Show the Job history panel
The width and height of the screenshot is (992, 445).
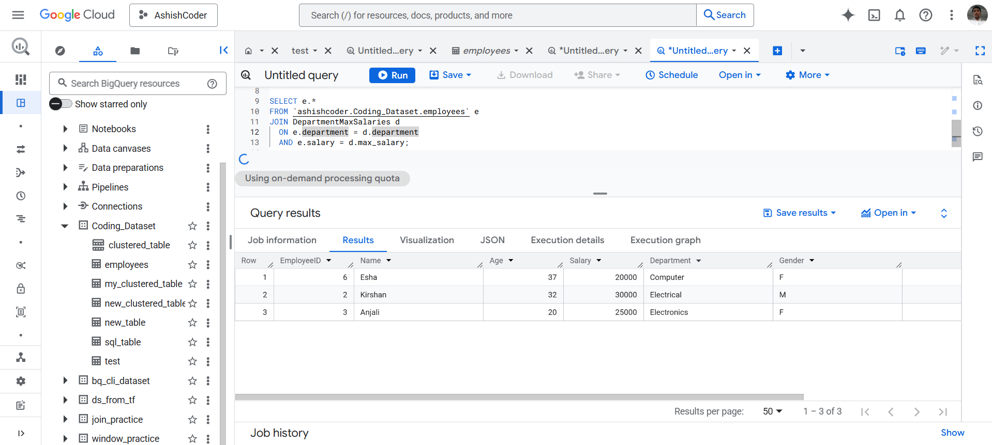point(952,433)
